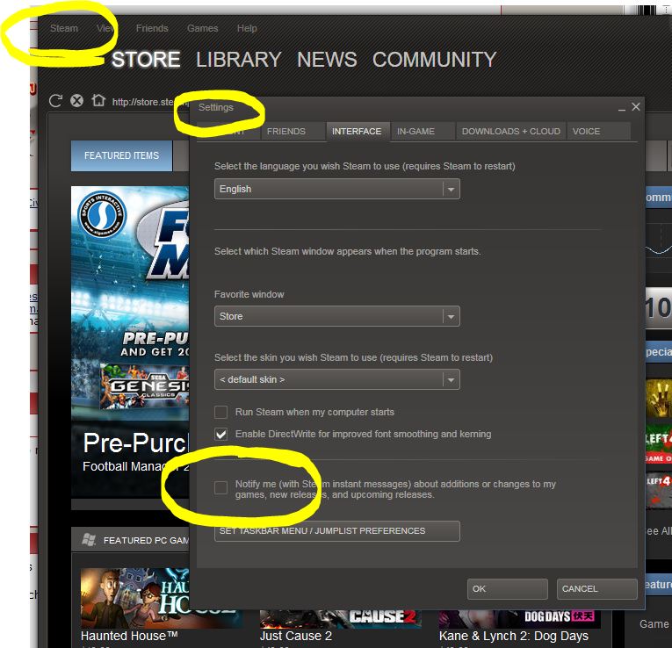Go to store home via house icon

click(98, 100)
